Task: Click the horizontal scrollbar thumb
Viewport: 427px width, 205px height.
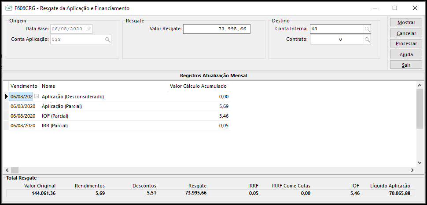Action: (15, 170)
